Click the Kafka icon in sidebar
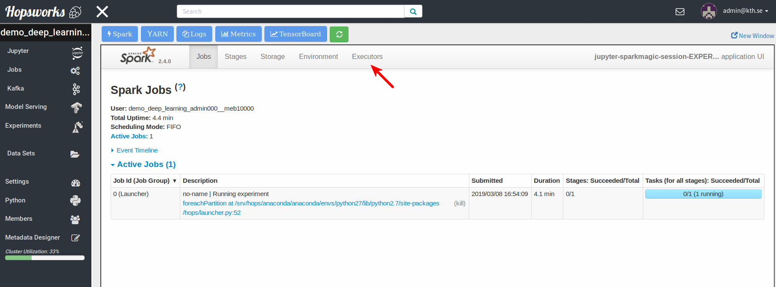Image resolution: width=776 pixels, height=287 pixels. (x=76, y=89)
